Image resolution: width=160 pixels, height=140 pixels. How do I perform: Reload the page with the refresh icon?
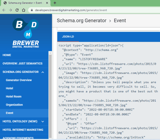click(17, 10)
